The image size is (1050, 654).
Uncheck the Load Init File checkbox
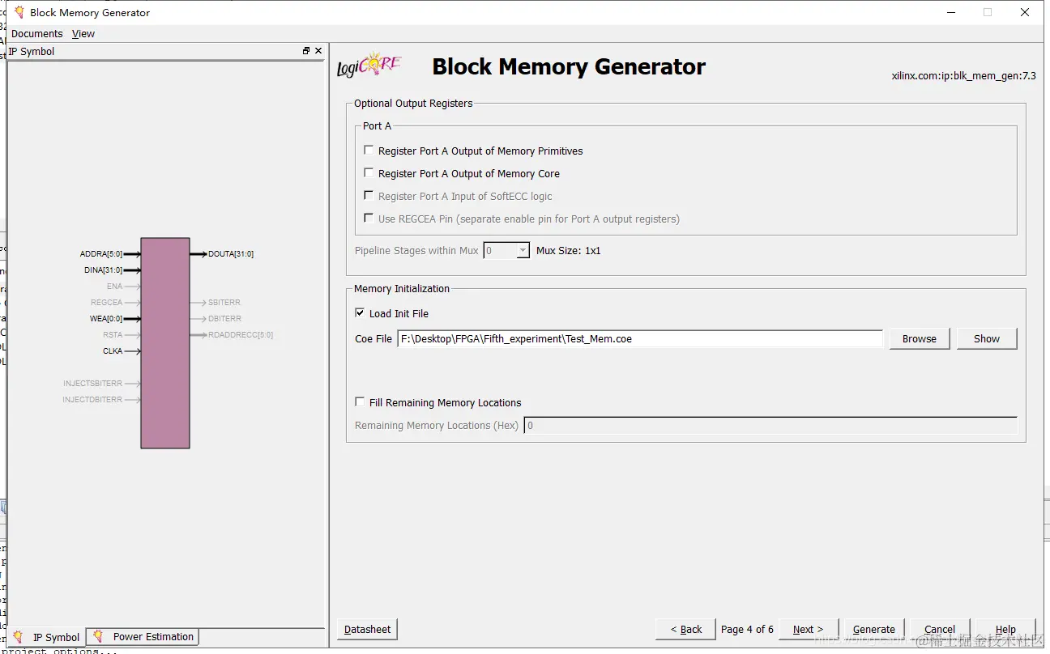tap(361, 313)
